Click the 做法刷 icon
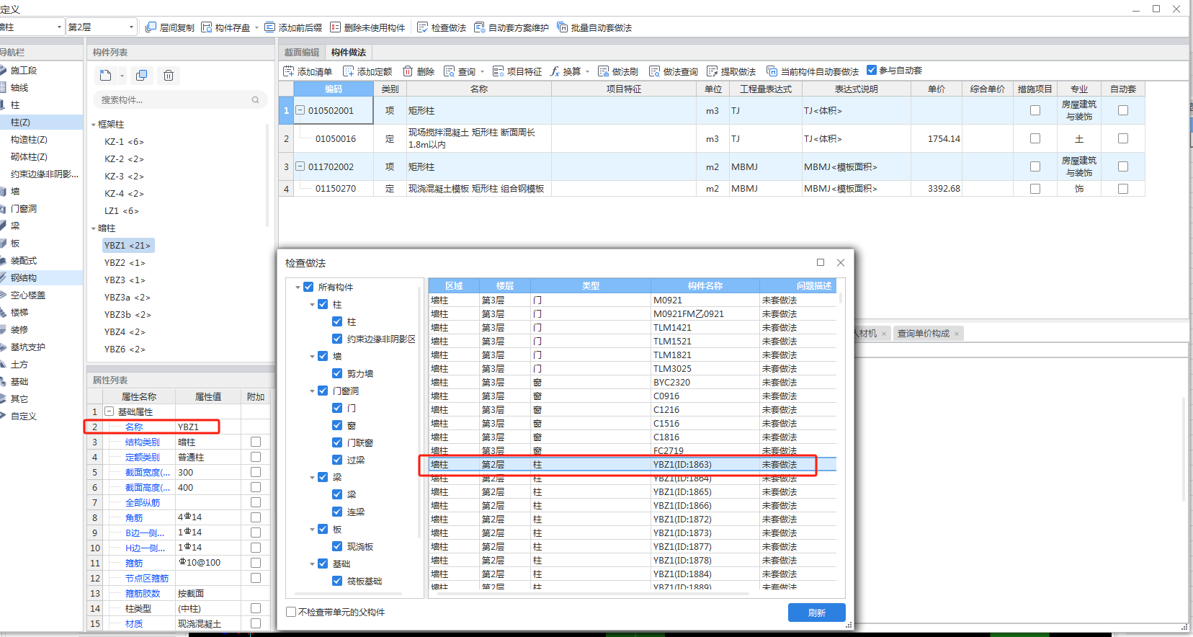Viewport: 1193px width, 637px height. [604, 71]
